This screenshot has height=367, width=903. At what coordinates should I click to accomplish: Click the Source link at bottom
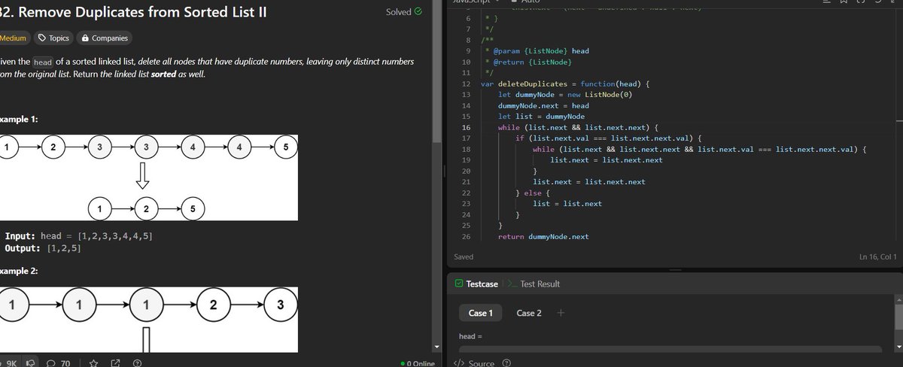click(x=482, y=363)
